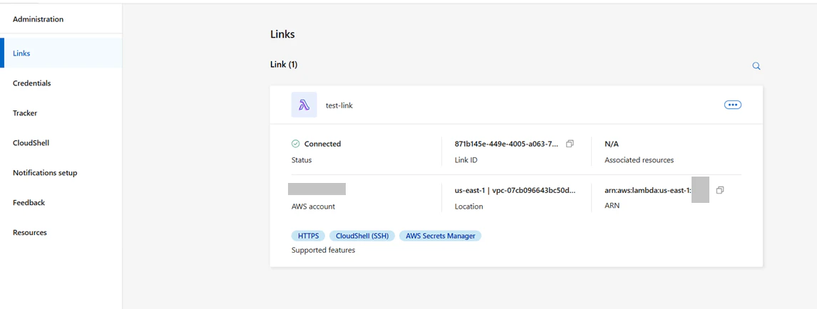Open the test-link three-dot options menu
The height and width of the screenshot is (309, 817).
(x=733, y=105)
